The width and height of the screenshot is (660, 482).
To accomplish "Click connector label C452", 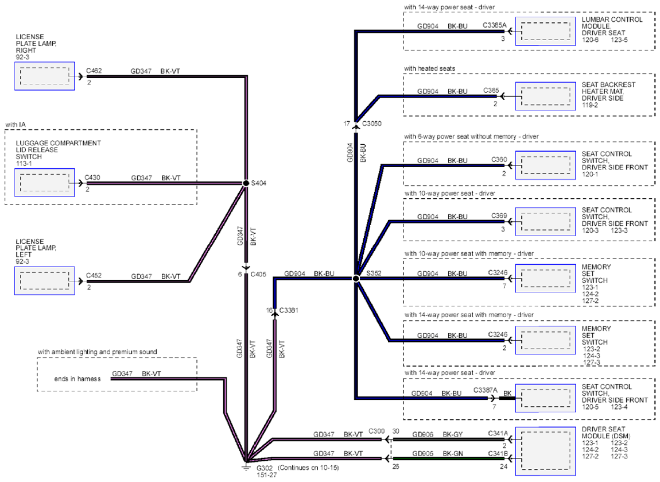I will 94,276.
